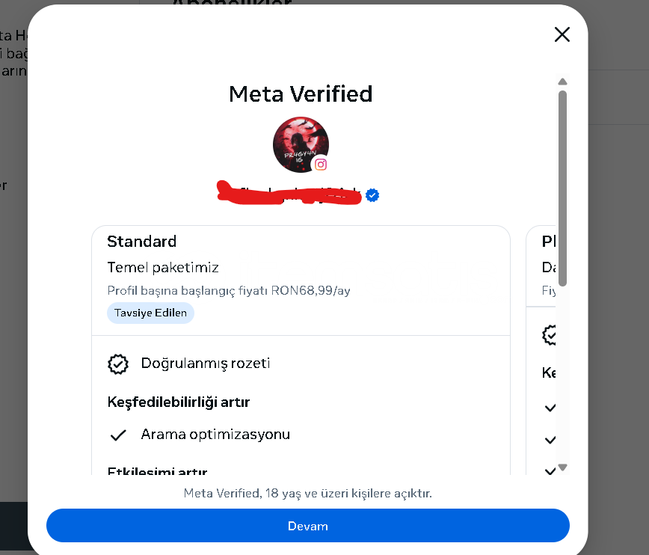Viewport: 649px width, 555px height.
Task: Click the profile picture avatar
Action: 299,144
